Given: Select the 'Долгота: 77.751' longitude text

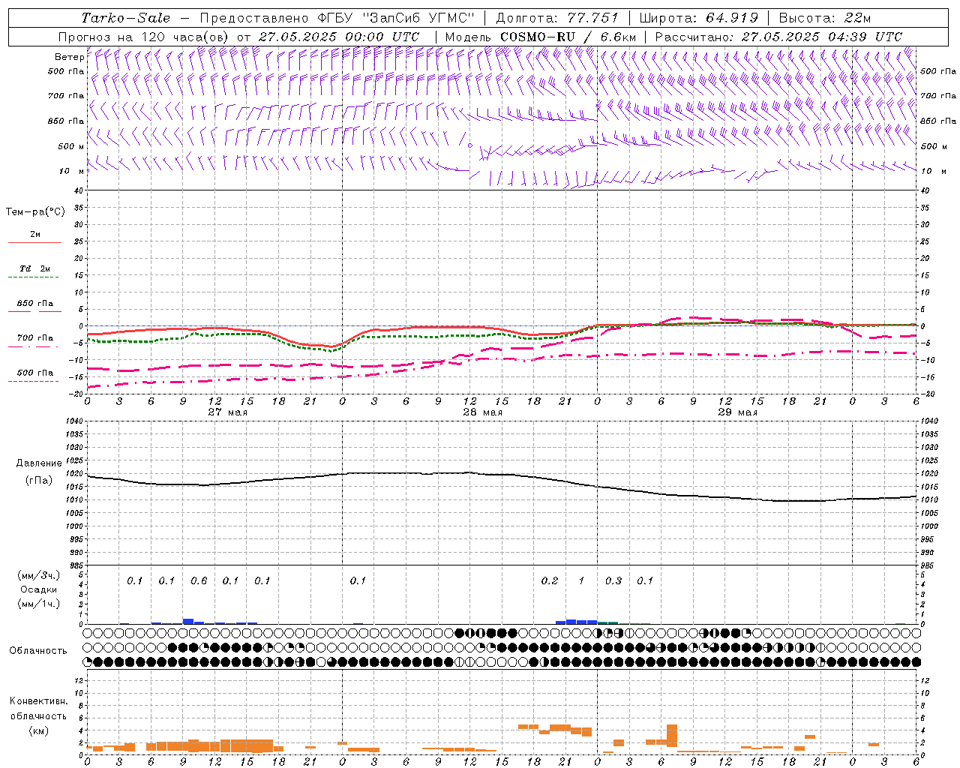Looking at the screenshot, I should pos(557,18).
